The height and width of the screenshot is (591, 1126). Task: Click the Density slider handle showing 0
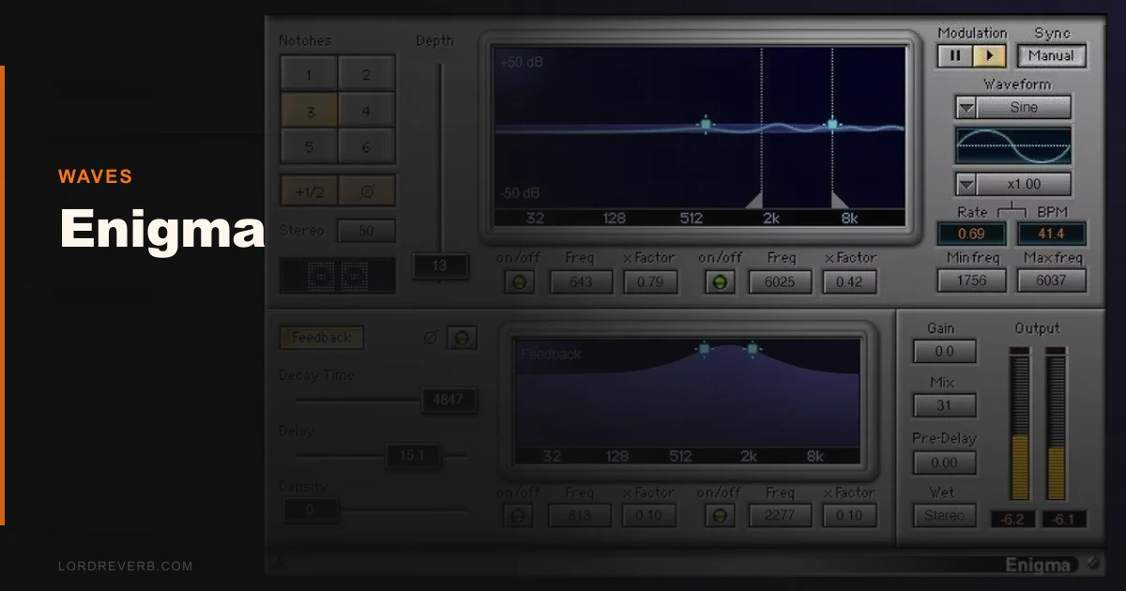click(x=311, y=510)
